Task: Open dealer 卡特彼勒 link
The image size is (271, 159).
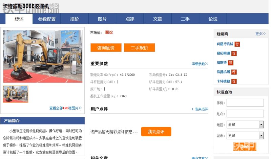Action: tap(223, 81)
